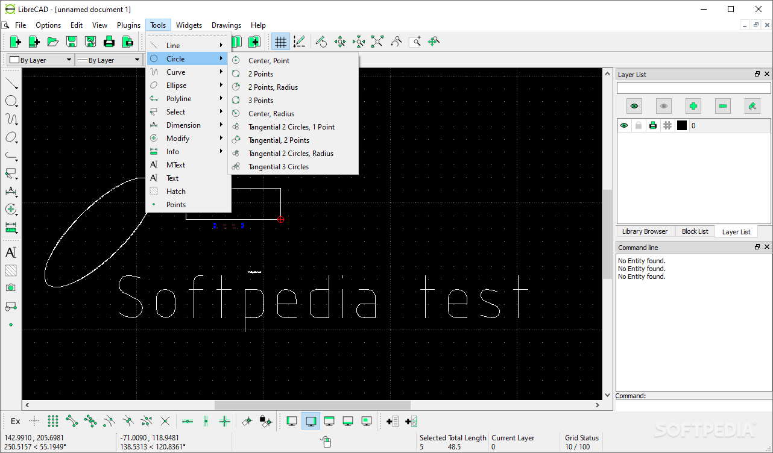The height and width of the screenshot is (453, 773).
Task: Click the Redraw icon
Action: coord(321,42)
